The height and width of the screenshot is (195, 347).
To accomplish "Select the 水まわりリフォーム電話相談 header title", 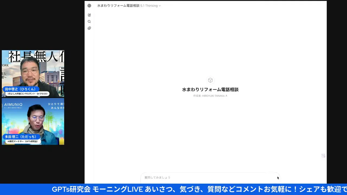I will (118, 5).
